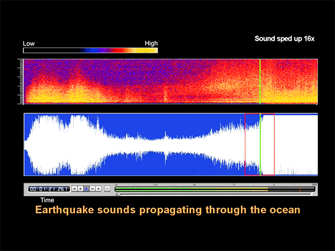Toggle the loop button beside the transport controls

click(x=107, y=188)
